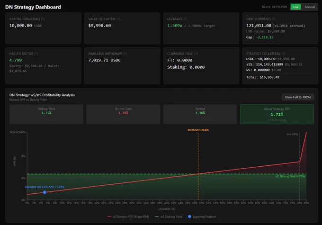The height and width of the screenshot is (225, 322).
Task: Open help tooltip next to Leverage
Action: click(x=185, y=19)
